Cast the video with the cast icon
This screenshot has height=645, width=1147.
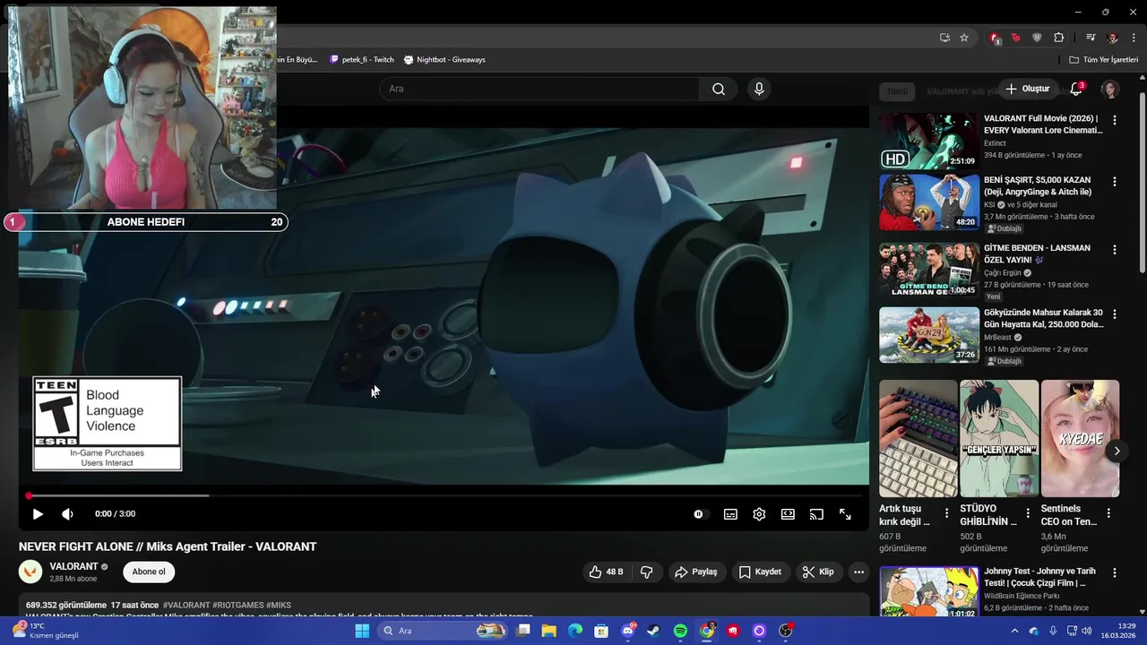816,514
